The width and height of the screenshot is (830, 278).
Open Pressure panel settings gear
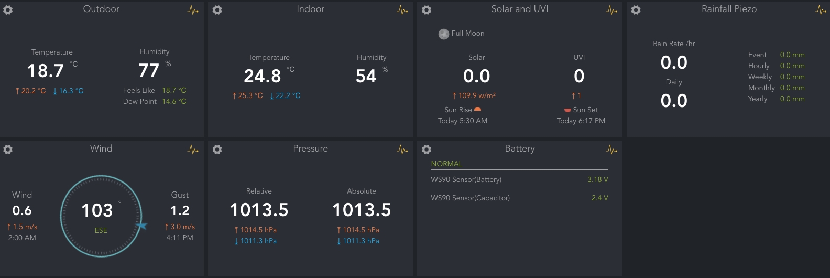(x=217, y=149)
